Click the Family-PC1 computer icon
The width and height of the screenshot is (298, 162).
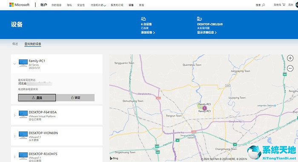(x=23, y=63)
